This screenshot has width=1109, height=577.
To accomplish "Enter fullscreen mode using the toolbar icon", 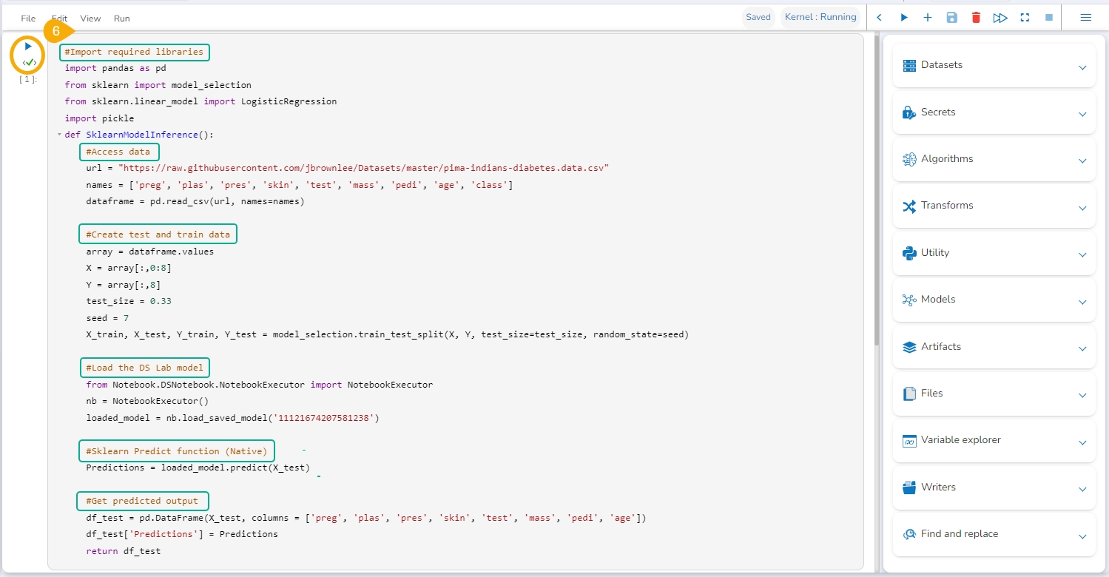I will pyautogui.click(x=1025, y=18).
